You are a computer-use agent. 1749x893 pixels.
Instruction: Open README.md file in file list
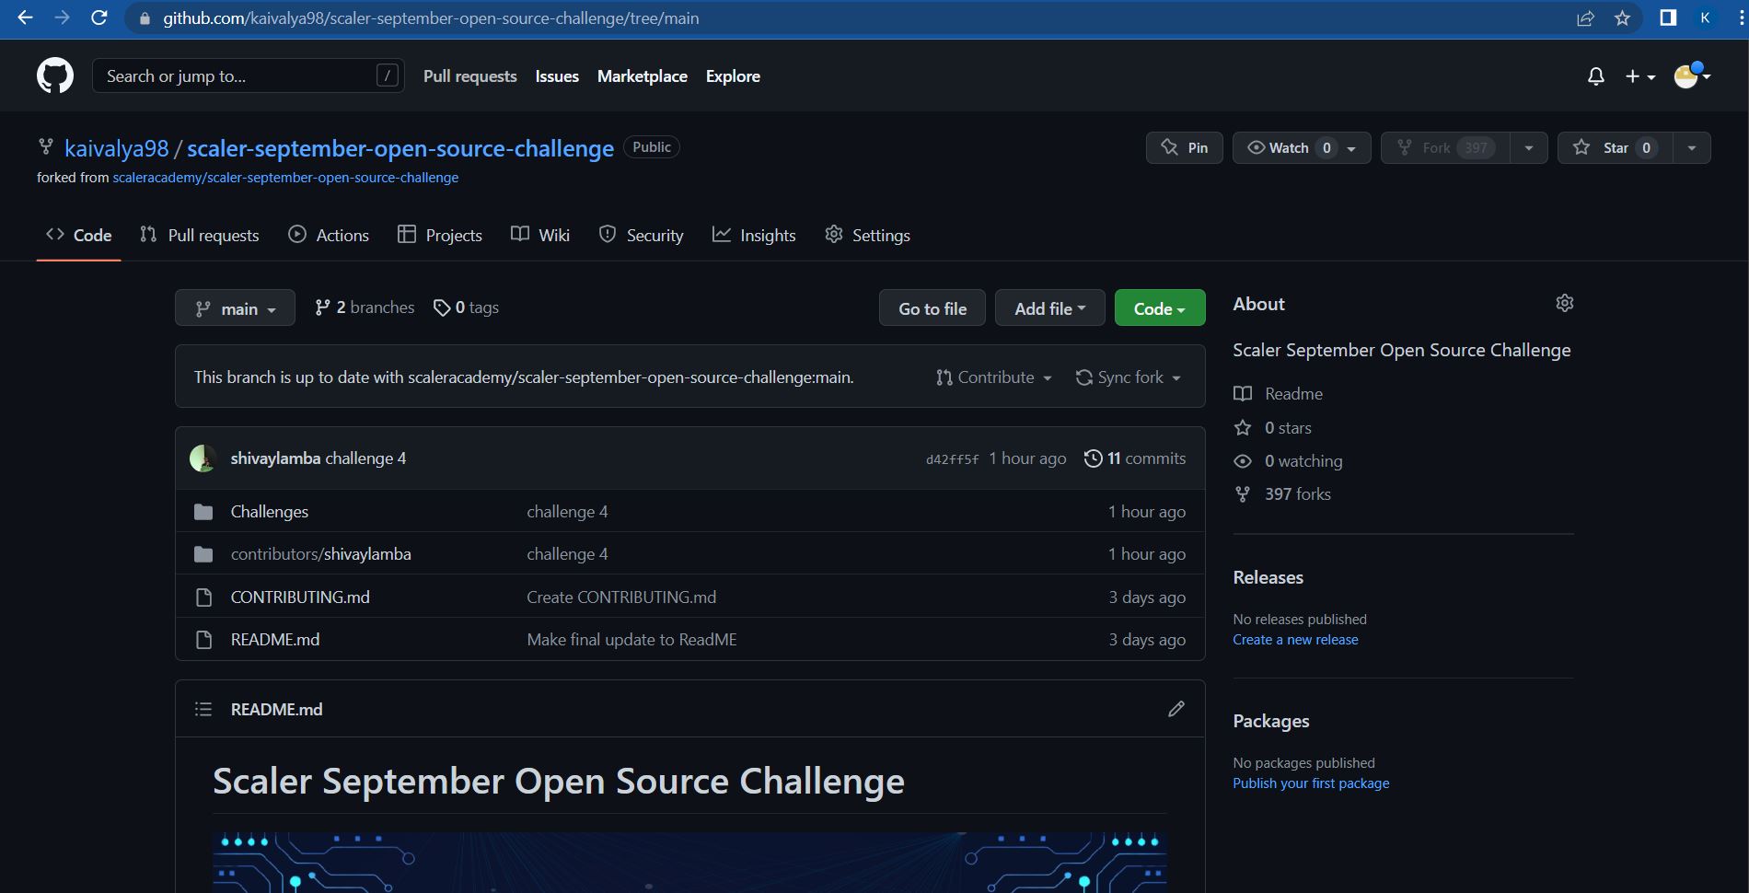[275, 640]
